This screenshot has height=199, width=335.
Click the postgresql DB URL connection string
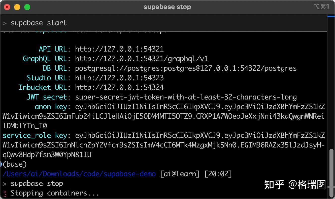(186, 68)
